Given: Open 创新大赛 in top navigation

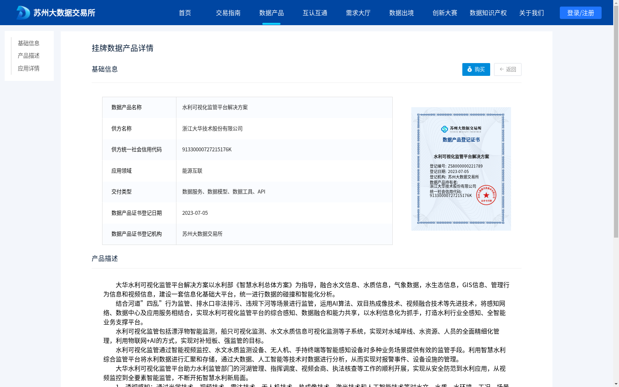Looking at the screenshot, I should pyautogui.click(x=445, y=13).
